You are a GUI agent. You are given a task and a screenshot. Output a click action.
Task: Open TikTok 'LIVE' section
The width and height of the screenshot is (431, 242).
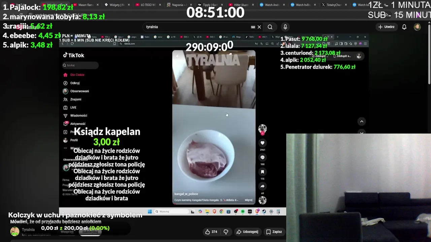70,108
